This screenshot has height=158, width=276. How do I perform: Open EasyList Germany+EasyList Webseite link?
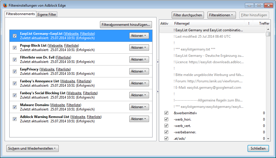pos(71,34)
